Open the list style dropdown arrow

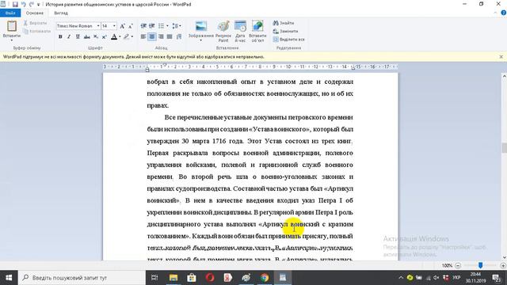click(166, 26)
